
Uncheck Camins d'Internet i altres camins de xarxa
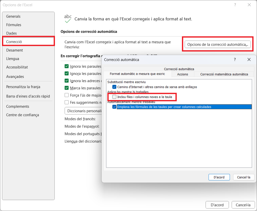(114, 87)
